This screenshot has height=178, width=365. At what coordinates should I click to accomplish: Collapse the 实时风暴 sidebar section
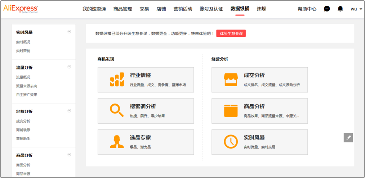pos(69,32)
